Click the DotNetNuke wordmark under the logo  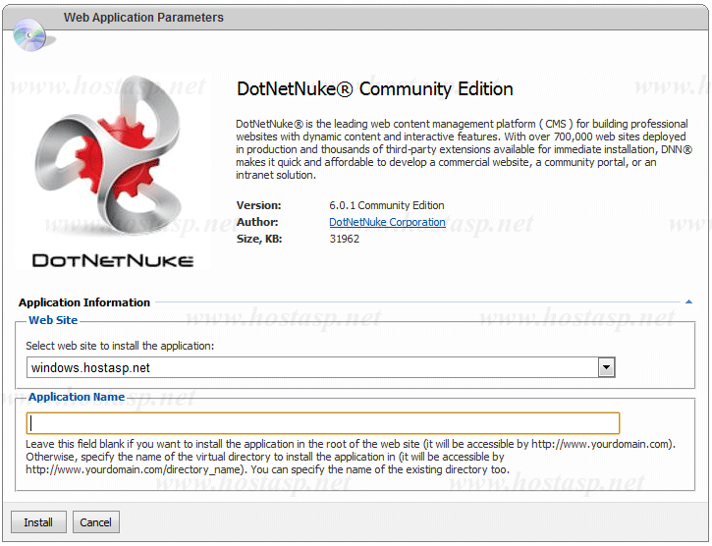click(x=113, y=261)
